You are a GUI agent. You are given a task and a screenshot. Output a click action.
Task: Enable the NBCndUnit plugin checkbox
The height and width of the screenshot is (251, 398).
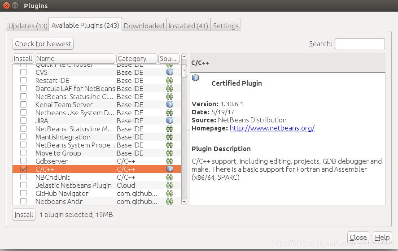tap(24, 177)
